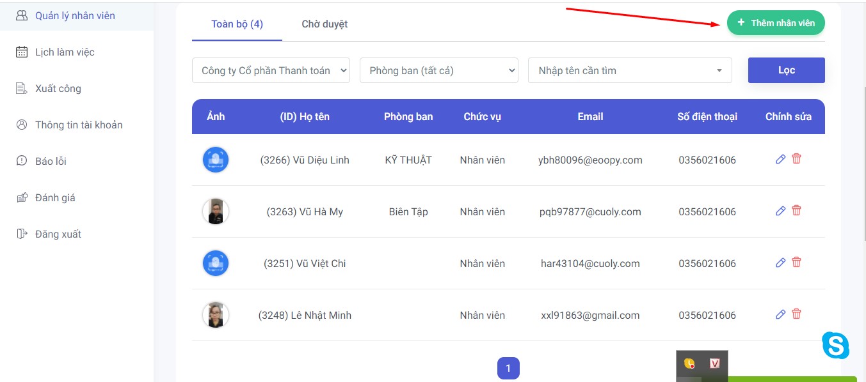Go to Xuất công sidebar item
866x382 pixels.
coord(58,89)
